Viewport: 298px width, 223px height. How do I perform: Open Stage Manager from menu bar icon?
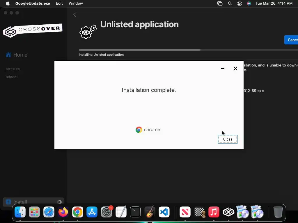[x=220, y=3]
